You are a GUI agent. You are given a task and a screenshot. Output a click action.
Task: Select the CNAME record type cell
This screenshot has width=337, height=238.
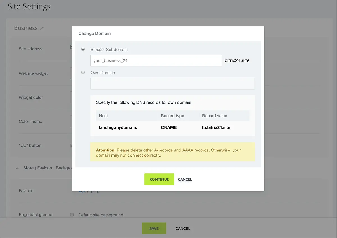tap(169, 127)
